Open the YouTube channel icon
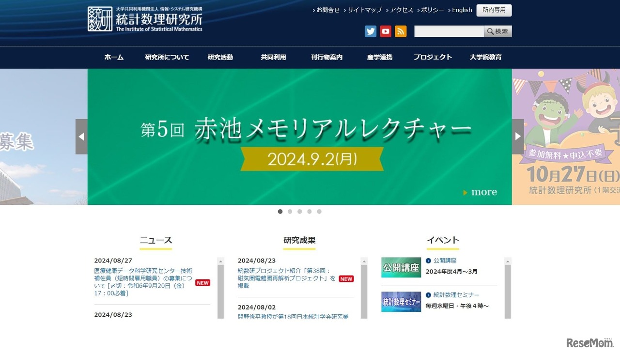 click(x=386, y=31)
